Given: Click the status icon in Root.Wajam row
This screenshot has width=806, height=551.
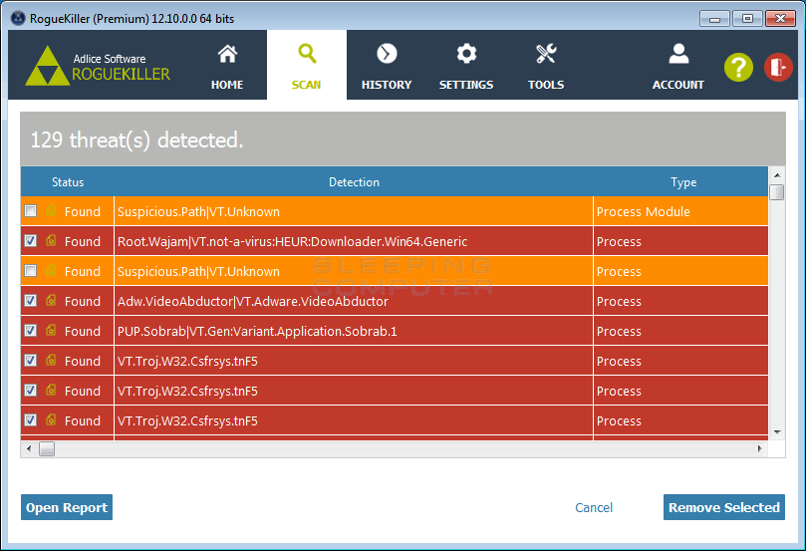Looking at the screenshot, I should (51, 240).
